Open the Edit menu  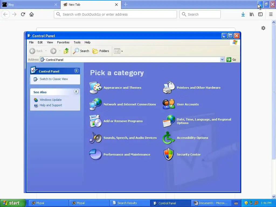tap(40, 42)
